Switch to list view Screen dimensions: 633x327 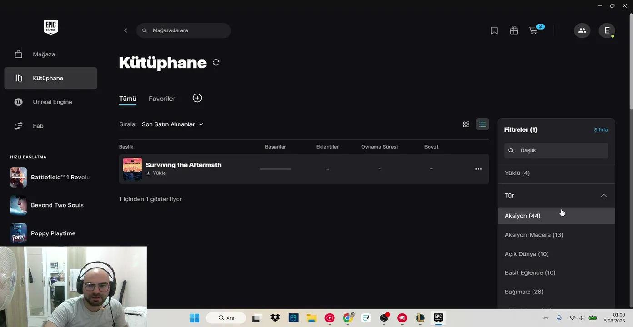pyautogui.click(x=483, y=124)
